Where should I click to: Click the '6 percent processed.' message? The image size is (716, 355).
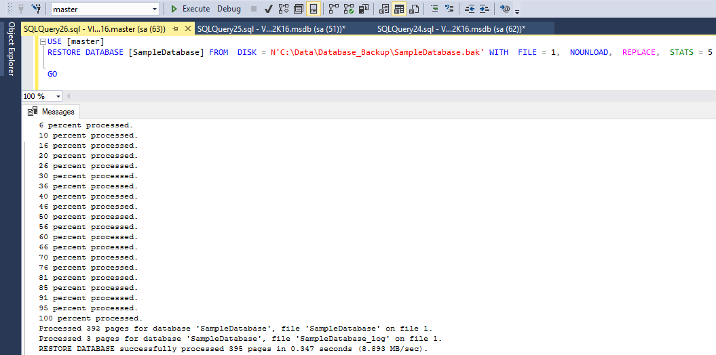tap(86, 125)
